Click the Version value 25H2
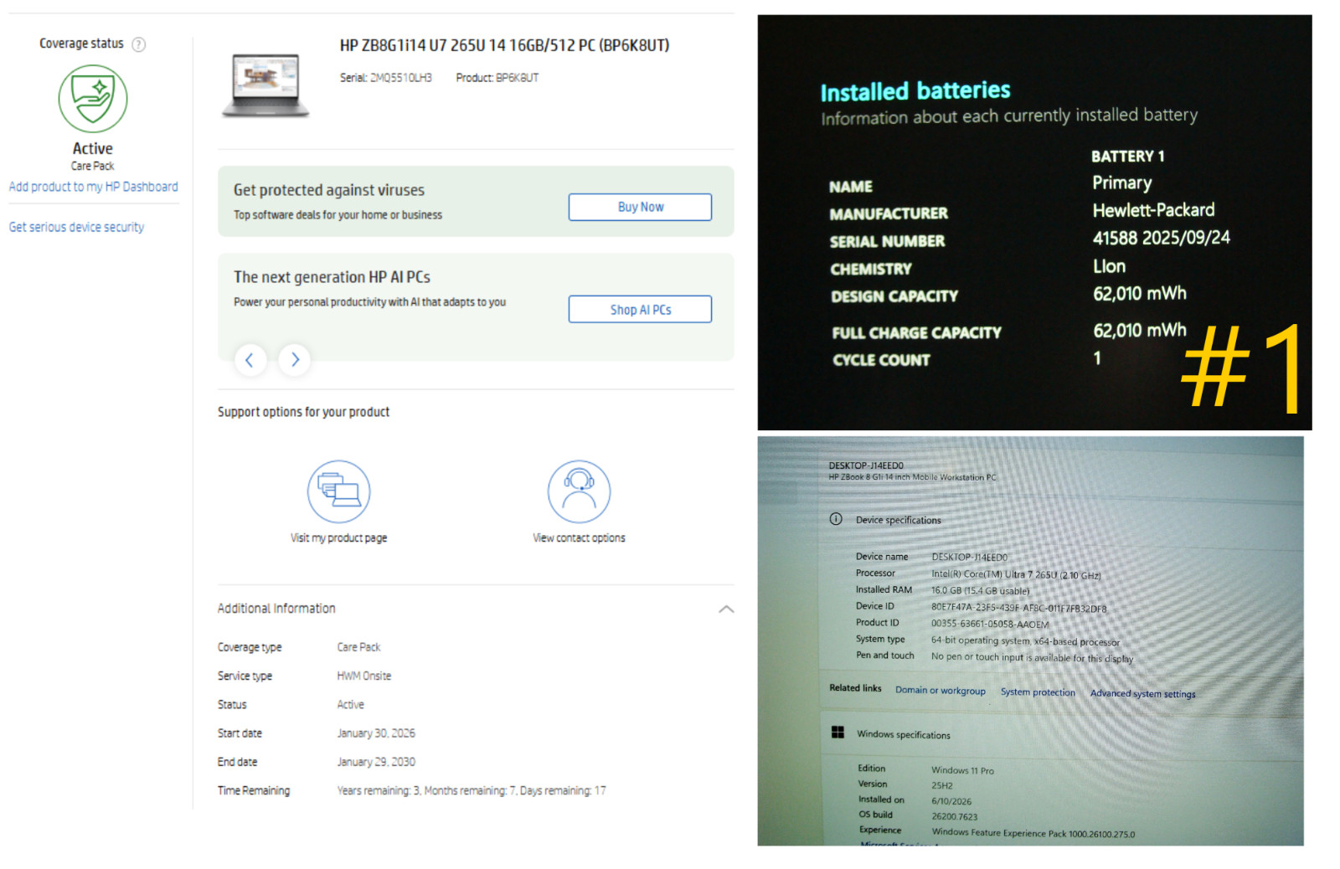The width and height of the screenshot is (1340, 869). point(942,785)
